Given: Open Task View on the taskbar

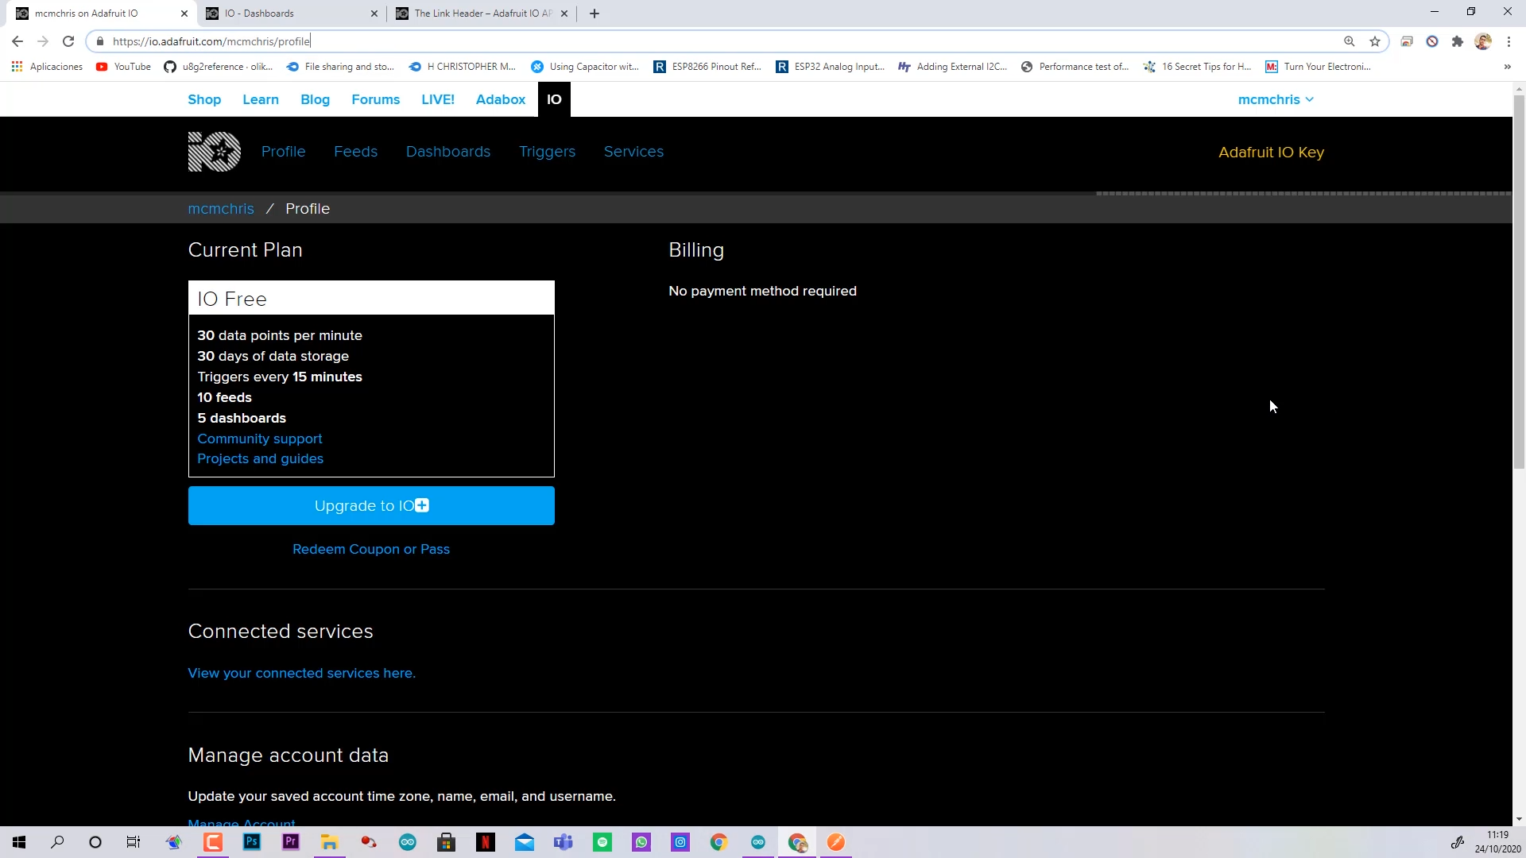Looking at the screenshot, I should 134,842.
